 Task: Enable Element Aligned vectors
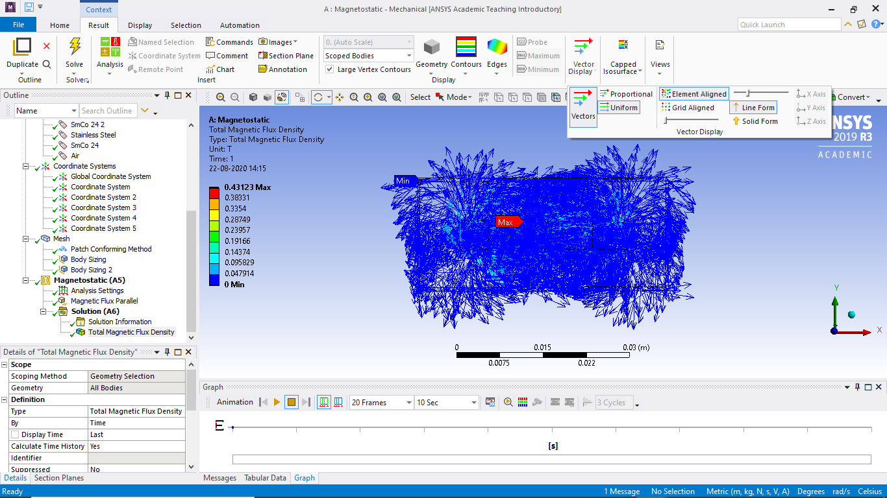[694, 94]
